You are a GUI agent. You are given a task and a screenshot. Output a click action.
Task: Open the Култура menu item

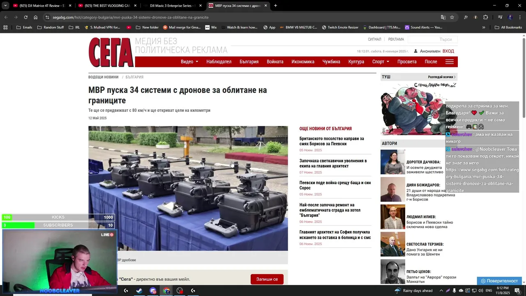(x=356, y=62)
